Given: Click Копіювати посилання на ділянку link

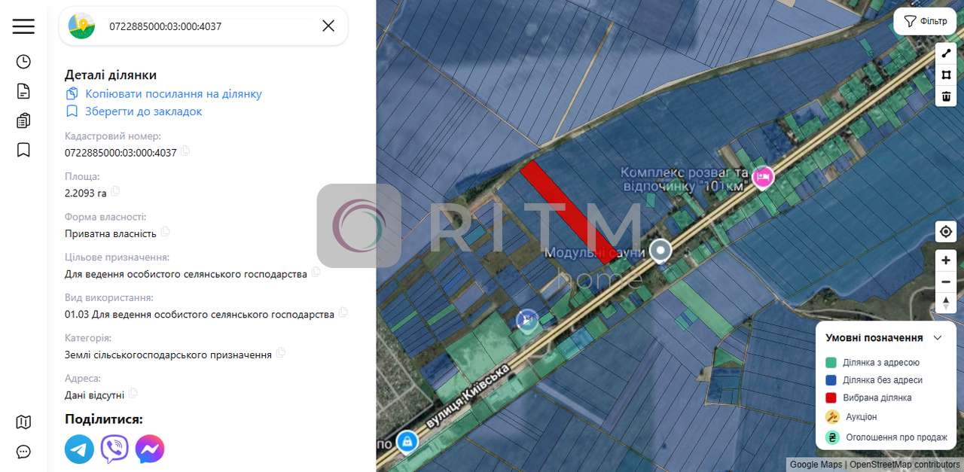Looking at the screenshot, I should (172, 94).
